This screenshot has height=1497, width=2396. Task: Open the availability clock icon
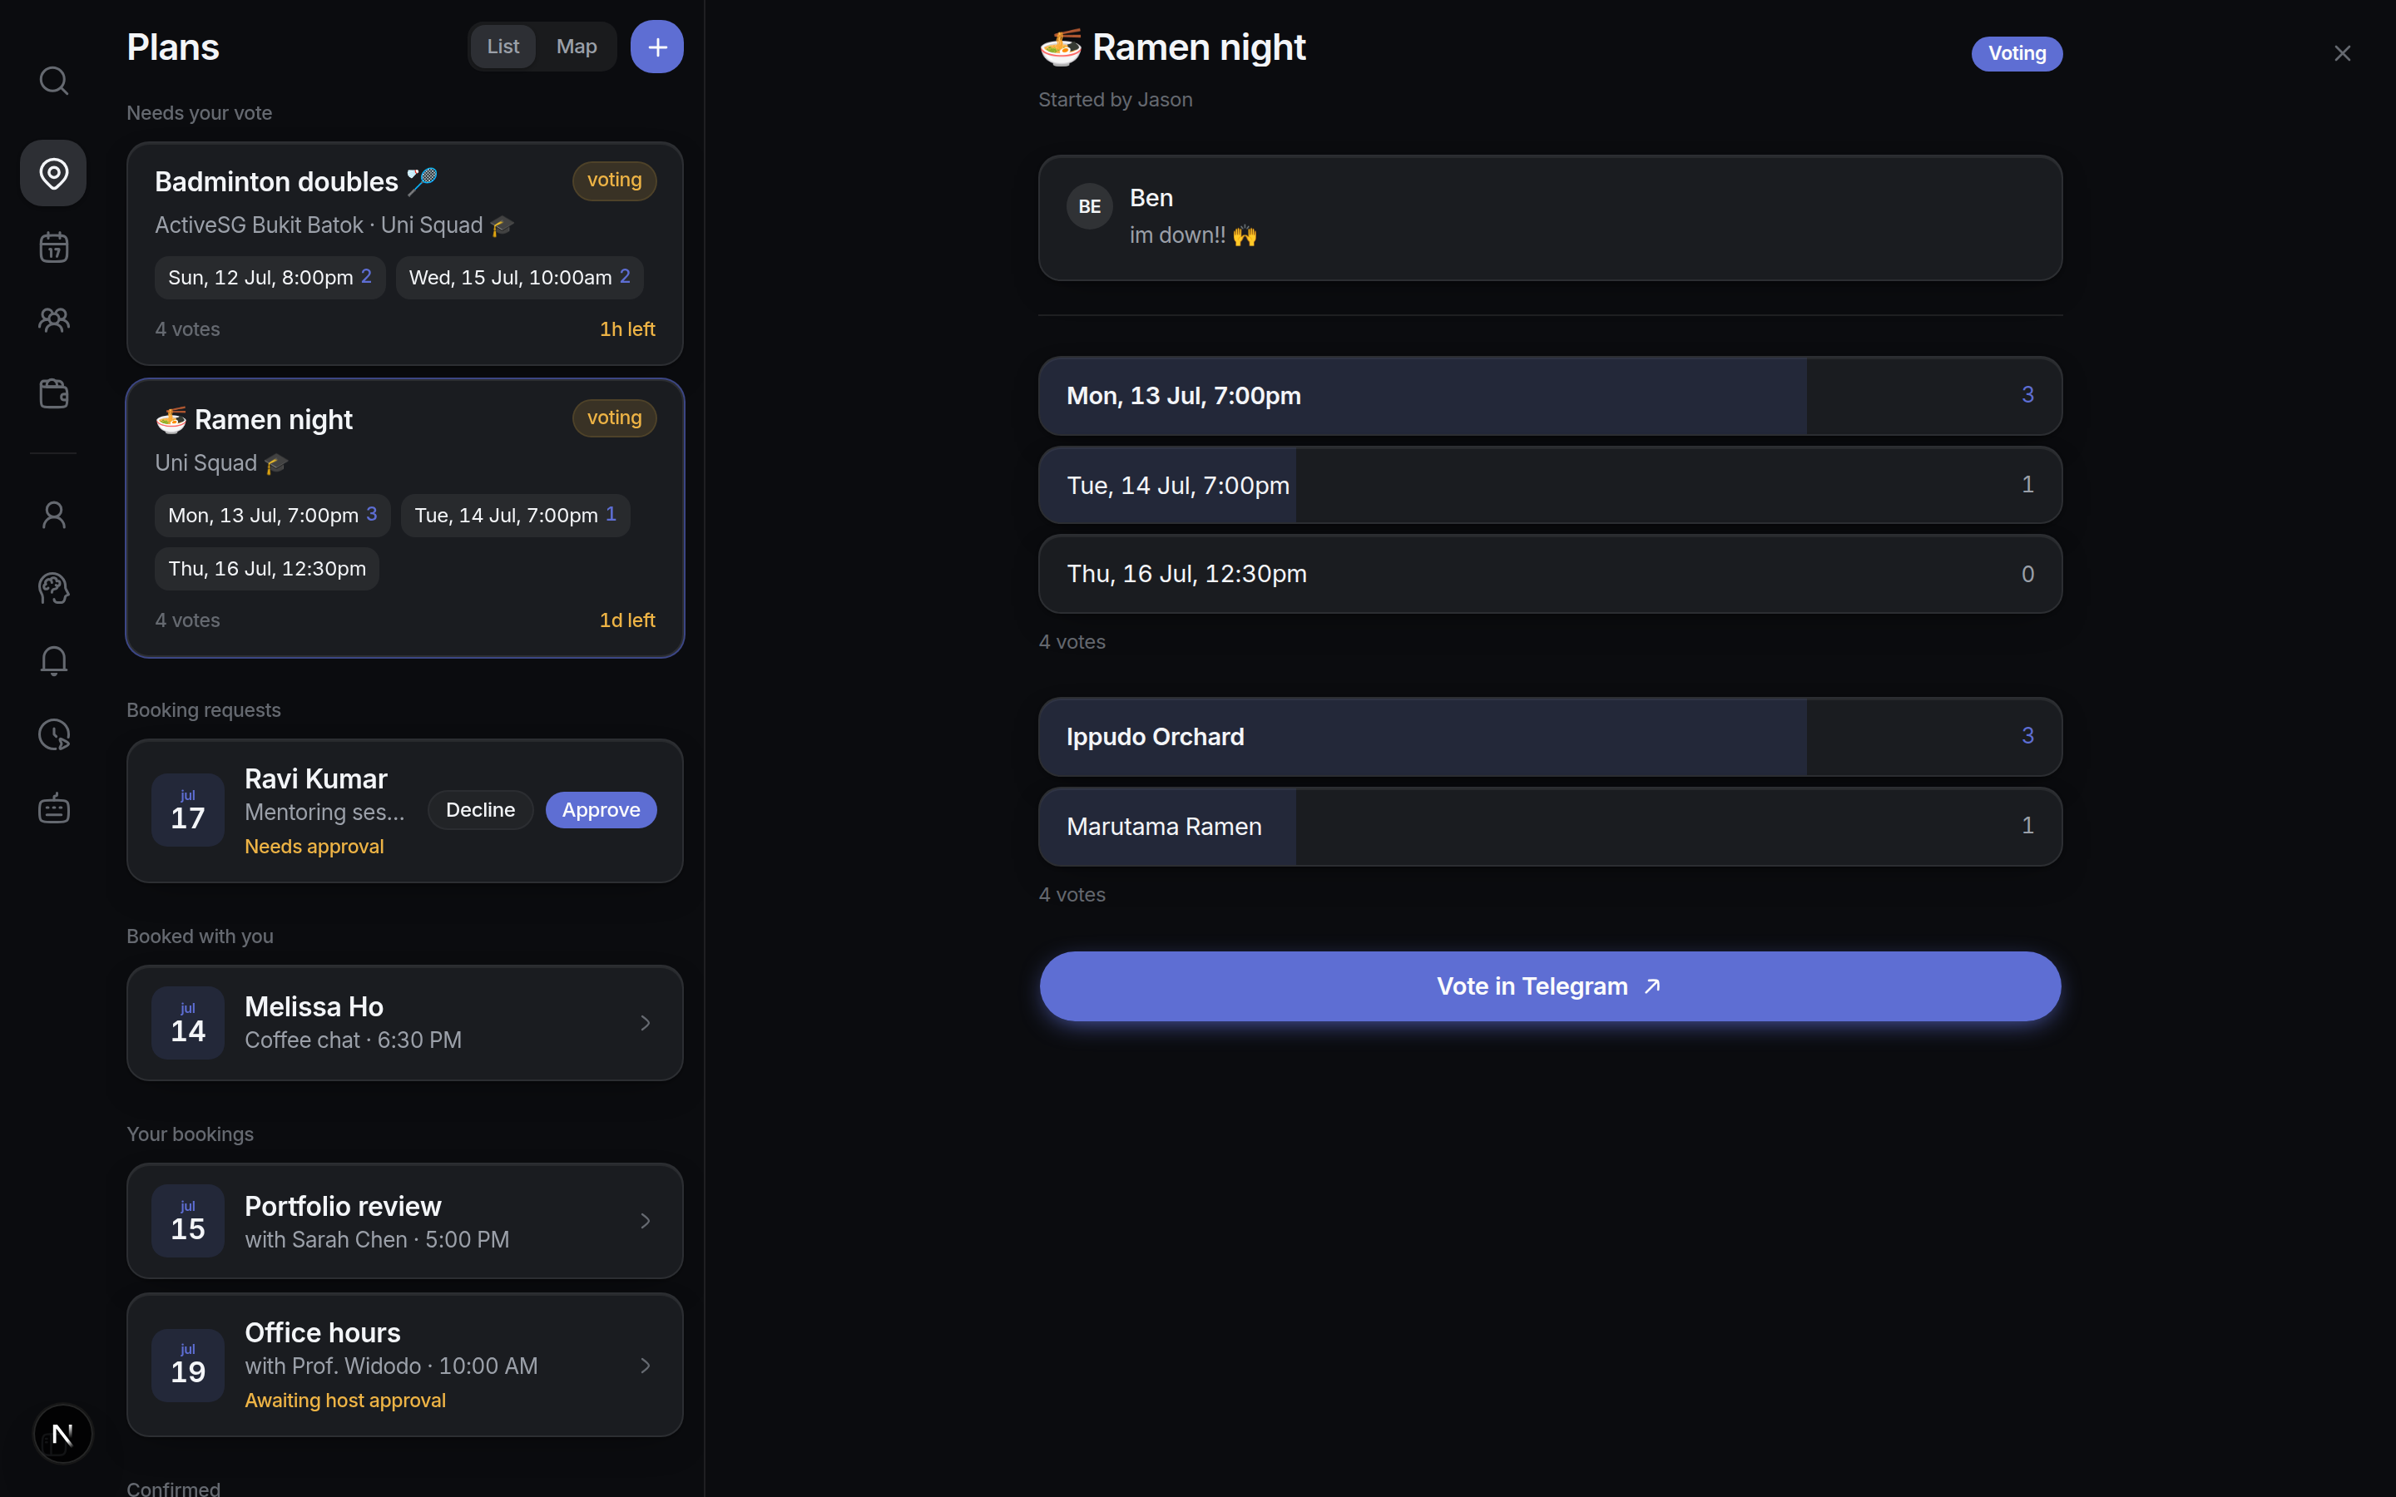click(53, 734)
